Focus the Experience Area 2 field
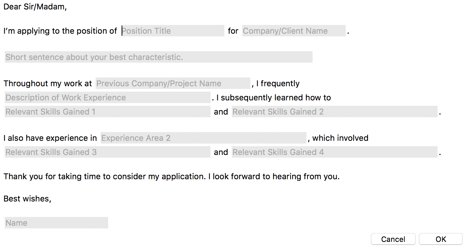The image size is (469, 252). pos(203,138)
